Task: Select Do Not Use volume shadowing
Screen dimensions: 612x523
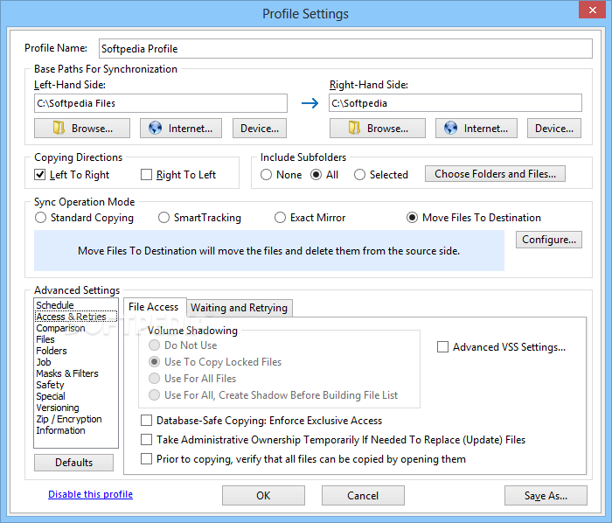Action: point(155,345)
